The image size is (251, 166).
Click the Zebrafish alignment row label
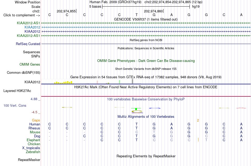33,152
